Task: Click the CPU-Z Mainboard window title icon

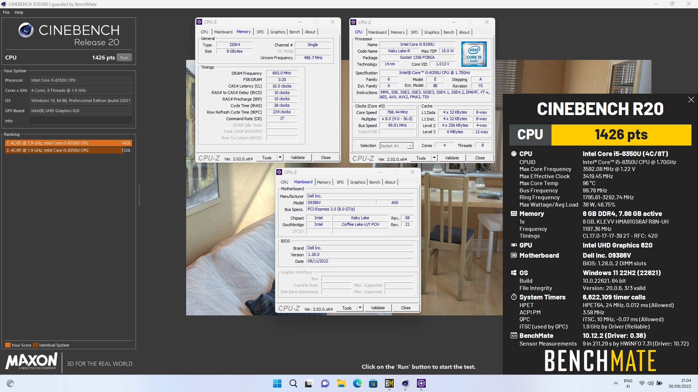Action: (279, 172)
